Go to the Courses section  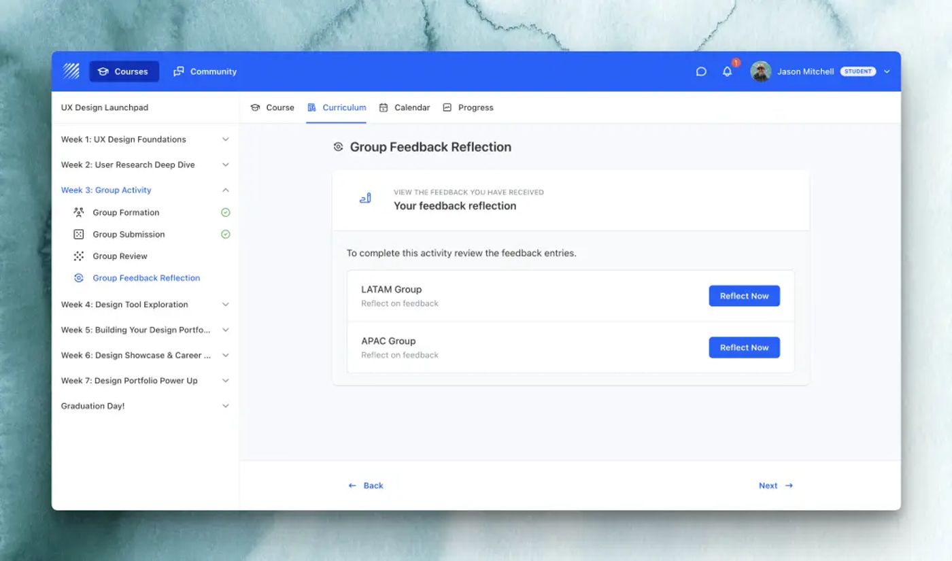pyautogui.click(x=124, y=71)
